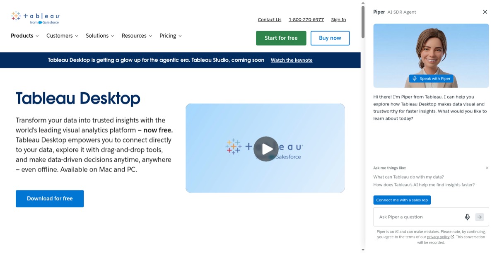Select 'How does Tableau's AI help me find insights faster?'
497x253 pixels.
[424, 185]
